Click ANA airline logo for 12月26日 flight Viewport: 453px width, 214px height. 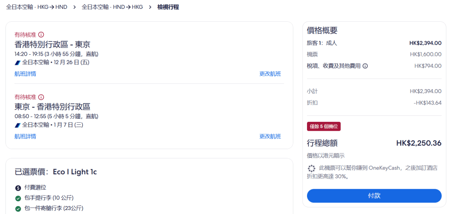click(x=18, y=62)
